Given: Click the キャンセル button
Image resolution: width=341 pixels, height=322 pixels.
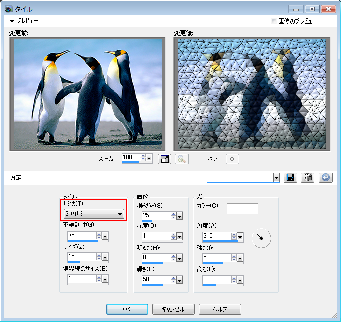Looking at the screenshot, I should click(x=173, y=309).
